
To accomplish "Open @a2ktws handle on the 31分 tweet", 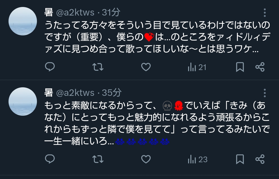I will (x=75, y=12).
